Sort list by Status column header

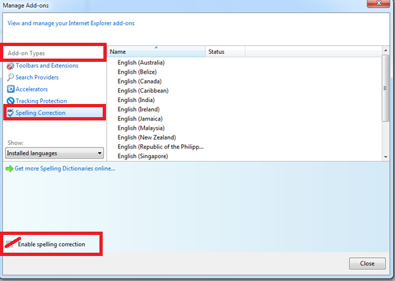pyautogui.click(x=225, y=51)
